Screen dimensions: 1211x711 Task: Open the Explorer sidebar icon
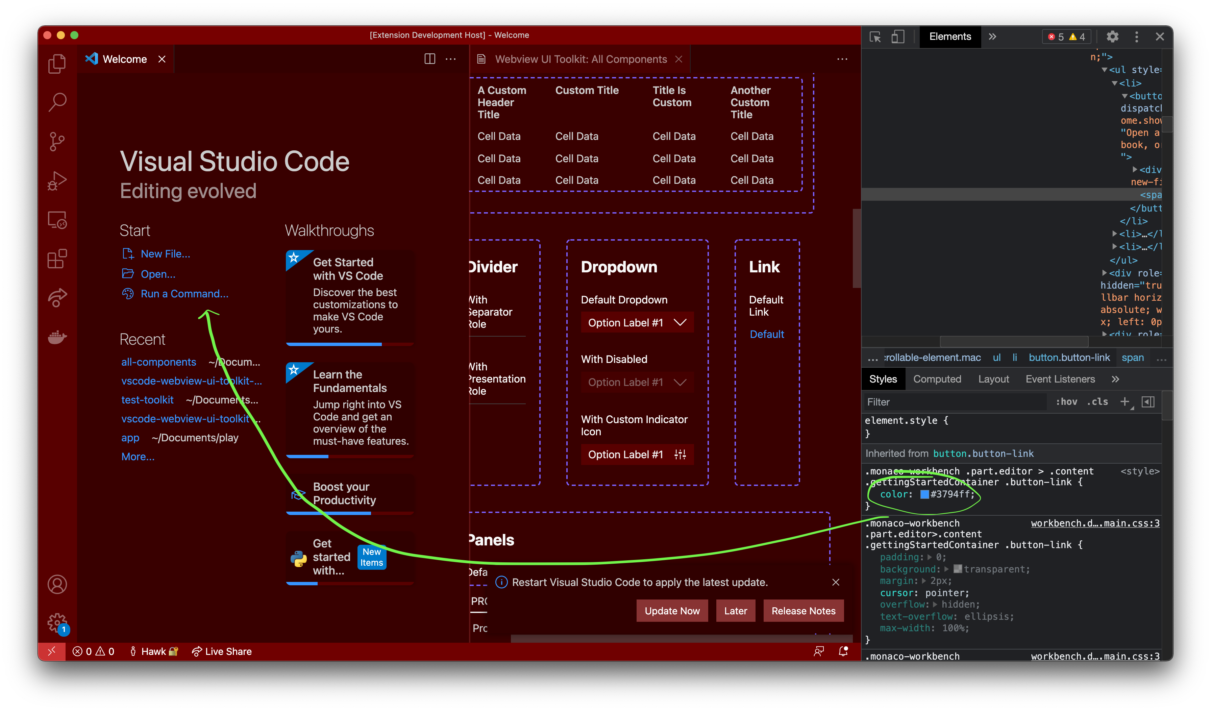(x=57, y=64)
